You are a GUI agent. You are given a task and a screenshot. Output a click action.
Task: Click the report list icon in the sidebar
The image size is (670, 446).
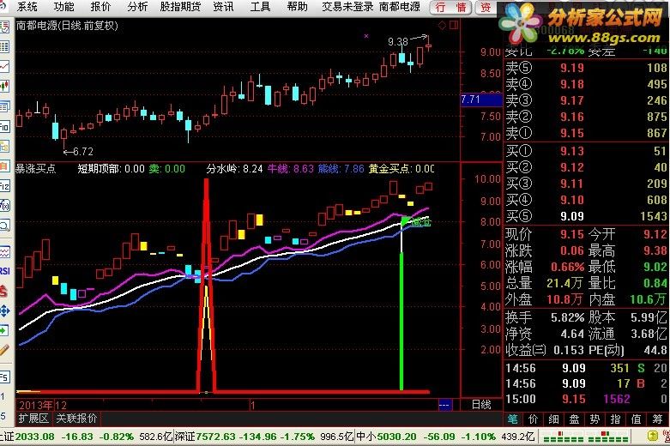[x=4, y=28]
